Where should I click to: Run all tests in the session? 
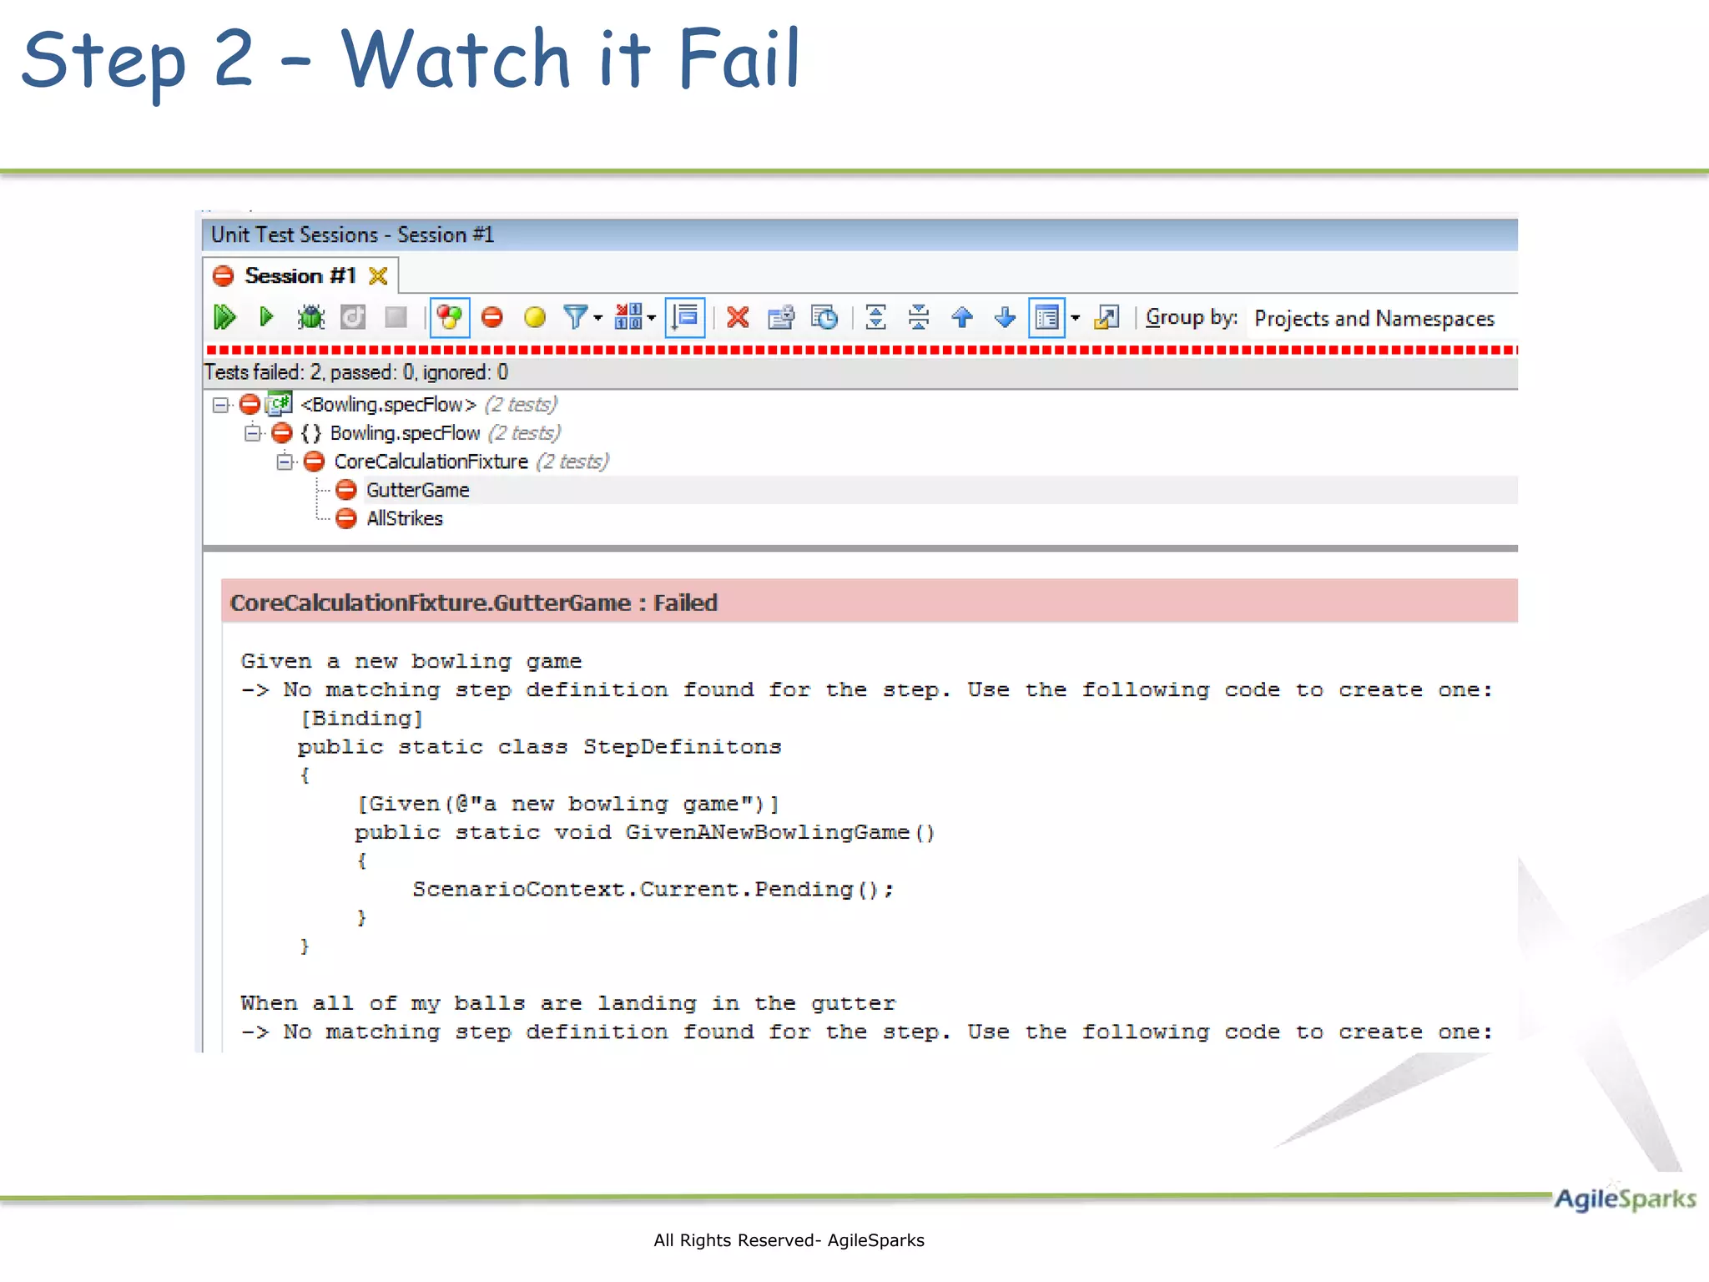click(224, 317)
